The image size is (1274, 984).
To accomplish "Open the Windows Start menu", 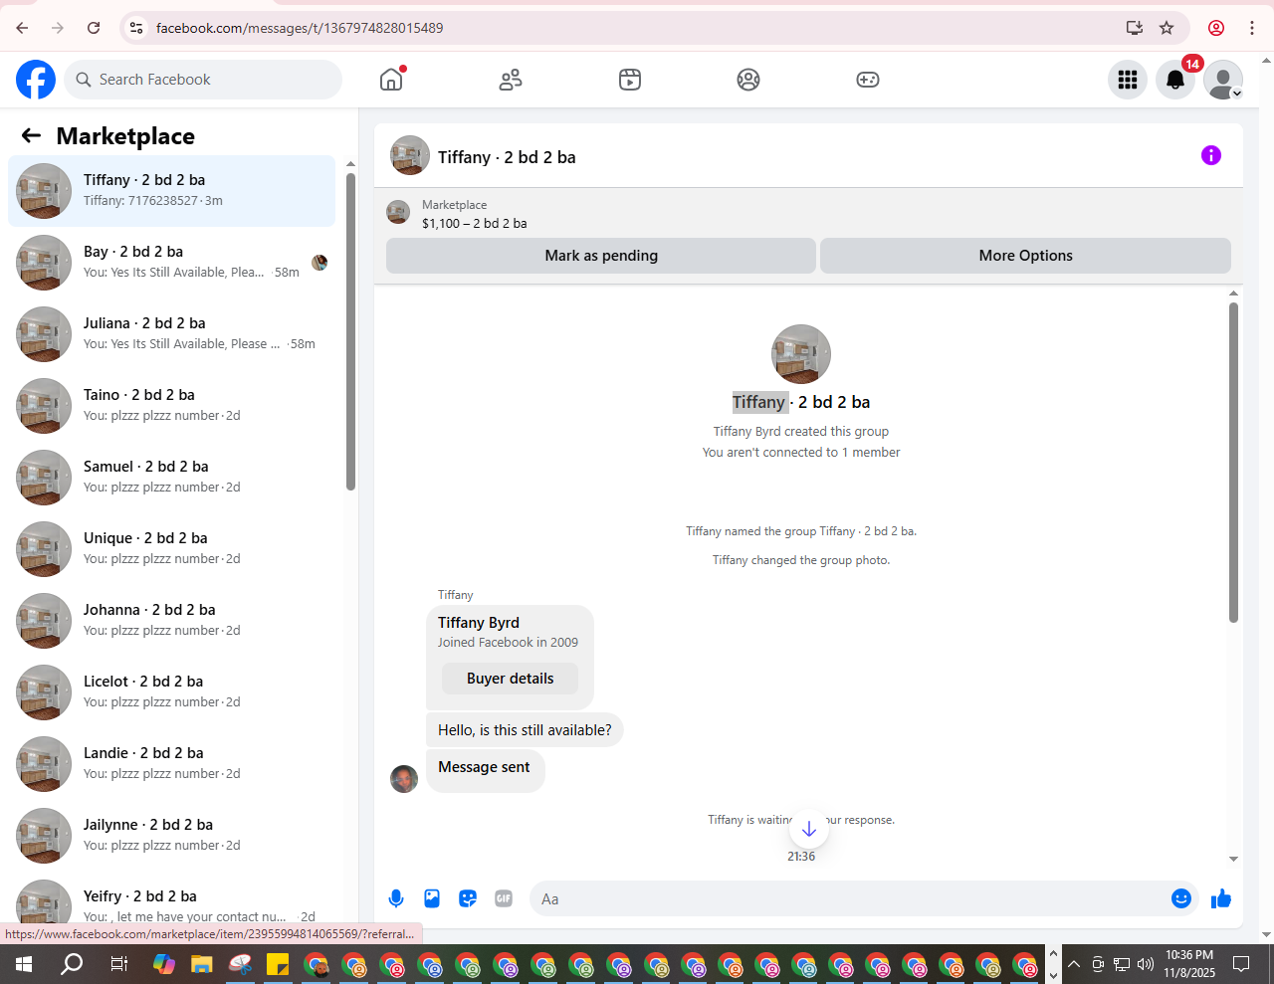I will [24, 964].
